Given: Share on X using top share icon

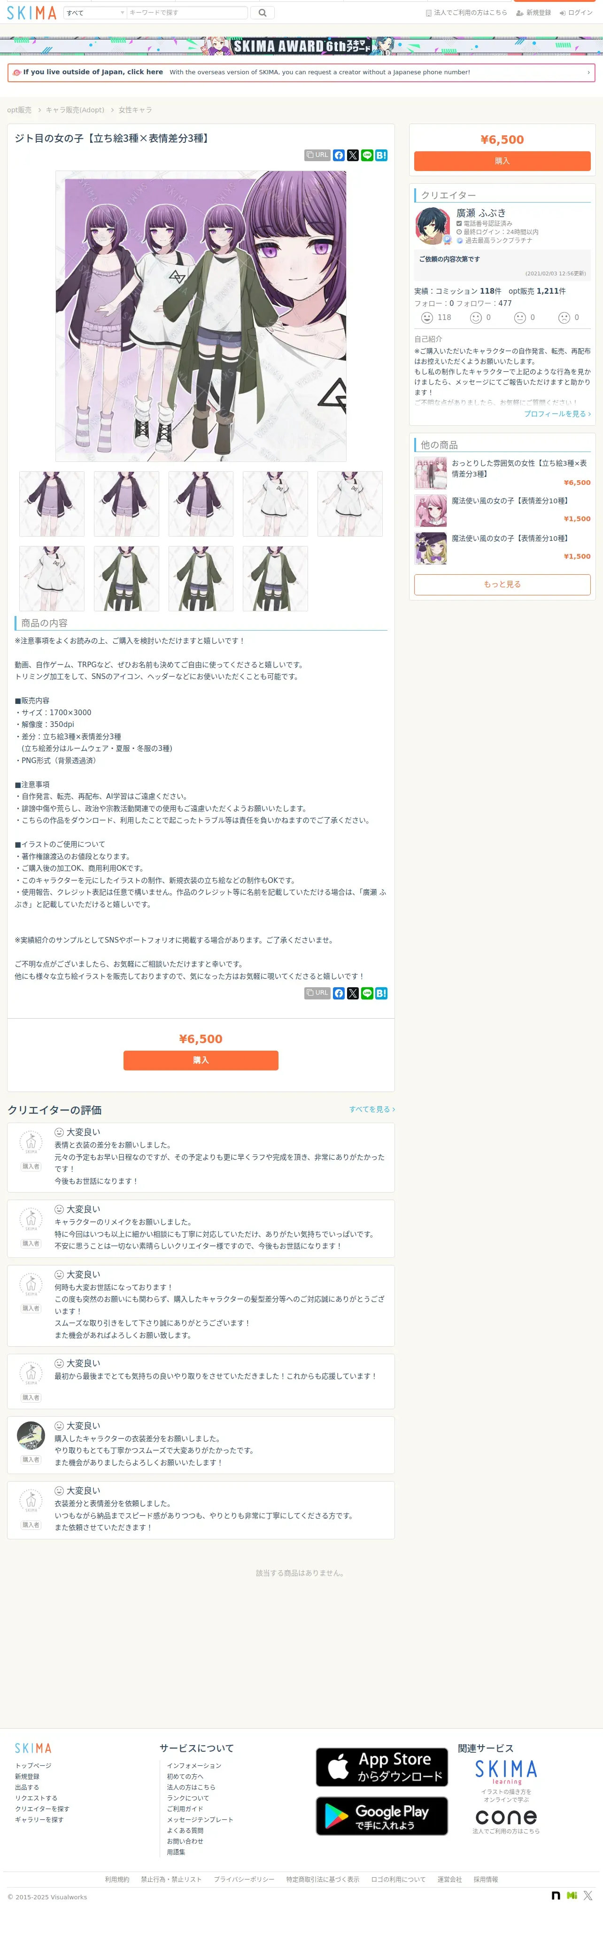Looking at the screenshot, I should [353, 156].
